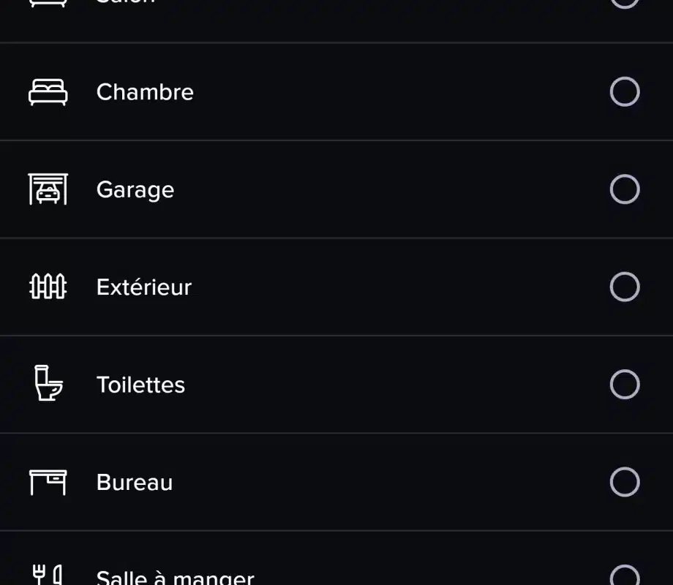Click the garage car icon
673x585 pixels.
point(48,189)
